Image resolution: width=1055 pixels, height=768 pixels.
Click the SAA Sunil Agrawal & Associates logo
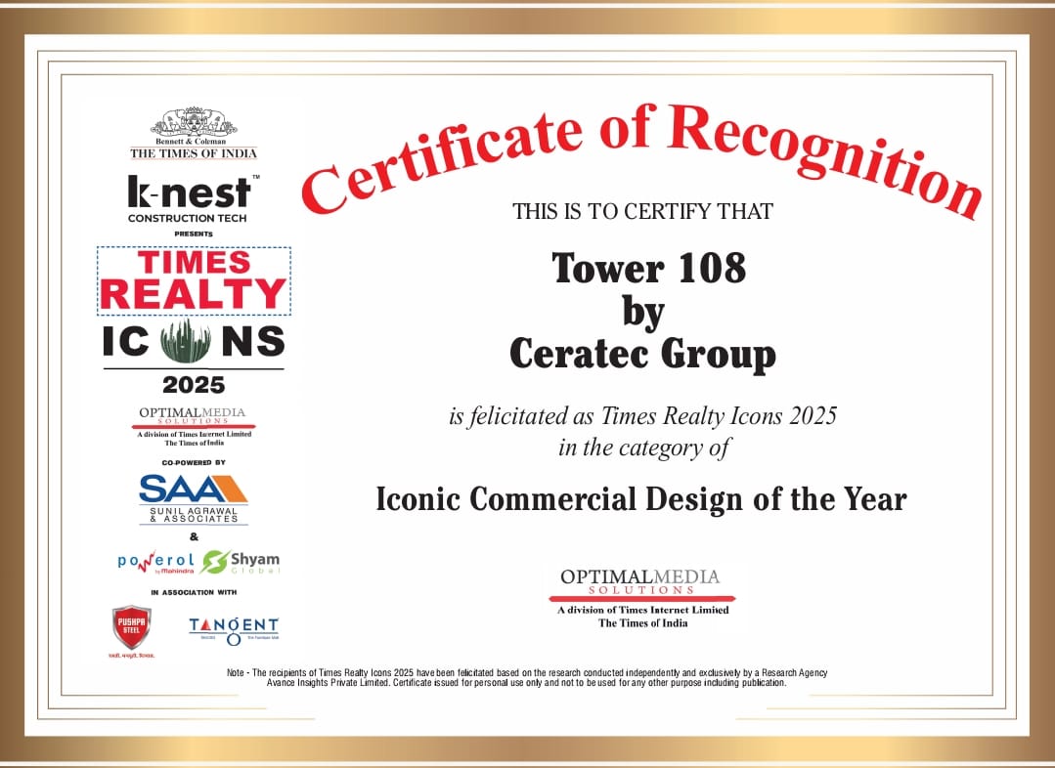[194, 496]
